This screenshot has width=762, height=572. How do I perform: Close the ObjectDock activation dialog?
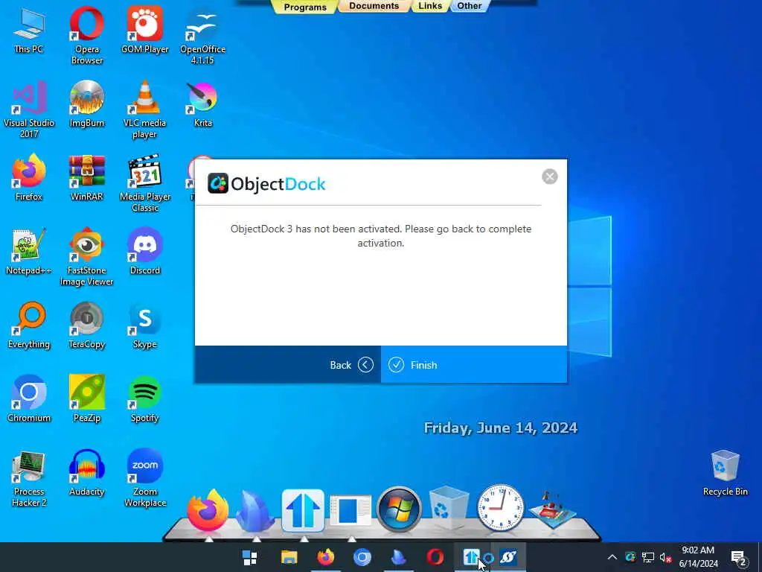pos(550,177)
